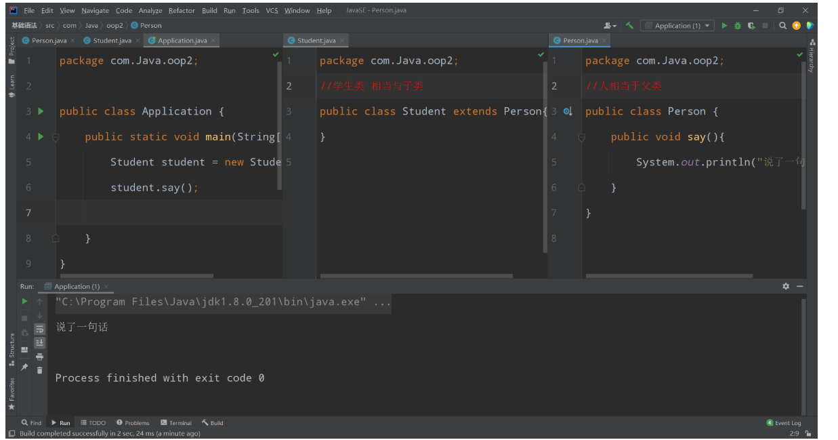
Task: Open the TODO tool window
Action: tap(93, 422)
